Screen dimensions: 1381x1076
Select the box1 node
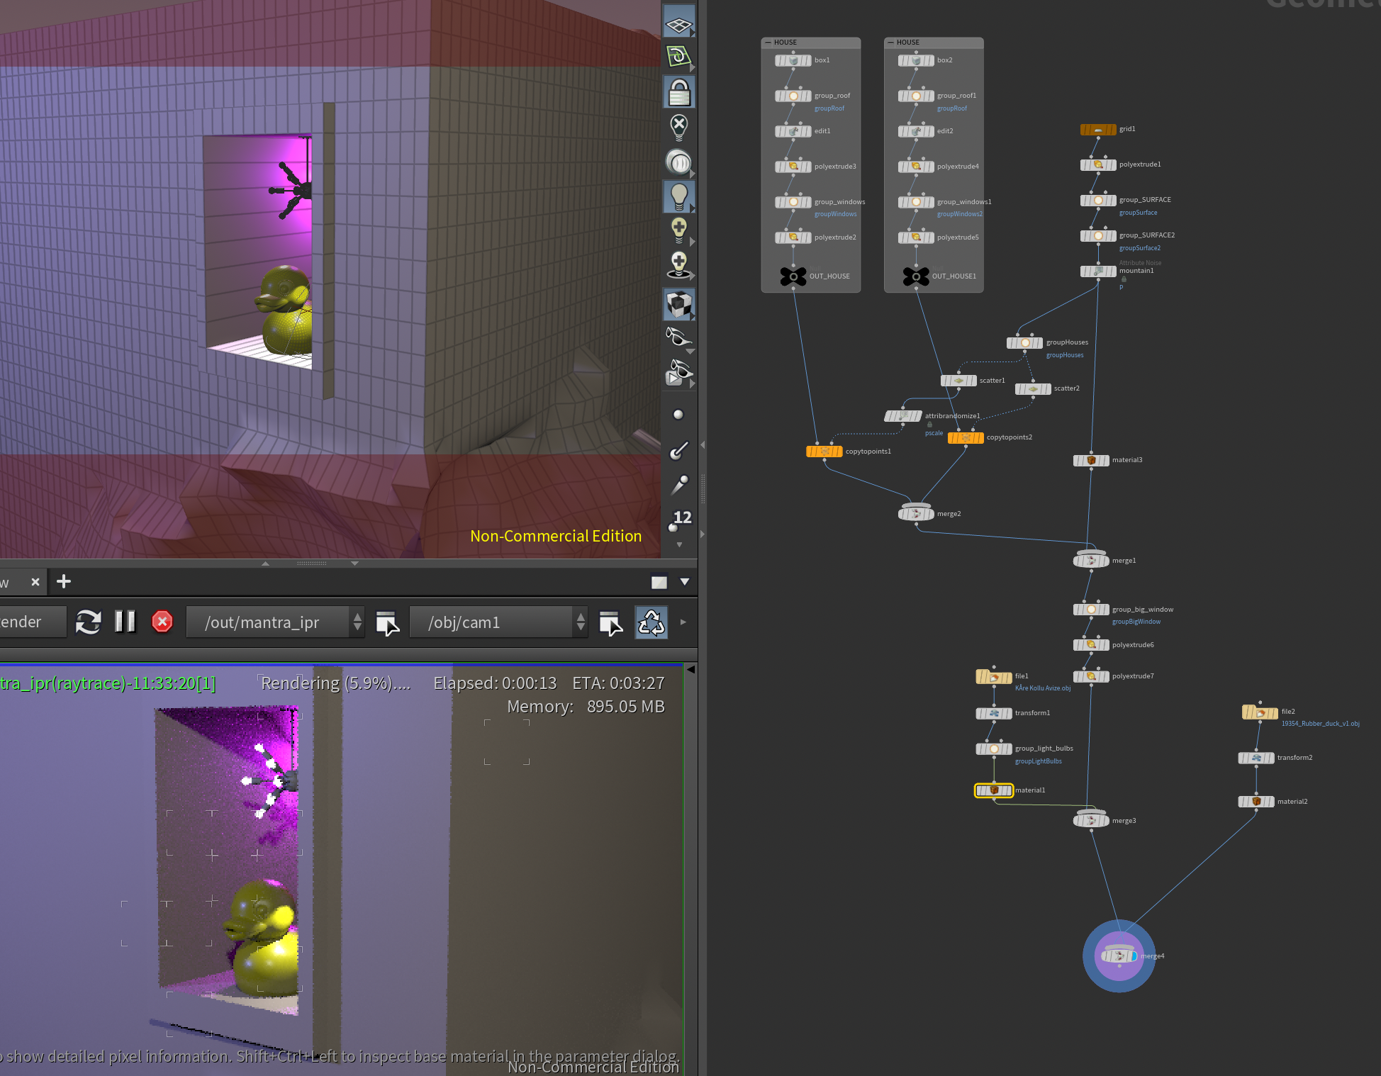(793, 61)
